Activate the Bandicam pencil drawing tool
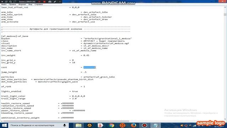The image size is (227, 128). 55,1
